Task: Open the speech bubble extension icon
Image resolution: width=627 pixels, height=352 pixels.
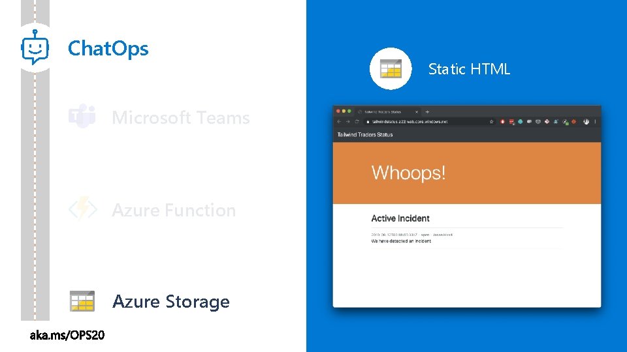Action: (x=529, y=122)
